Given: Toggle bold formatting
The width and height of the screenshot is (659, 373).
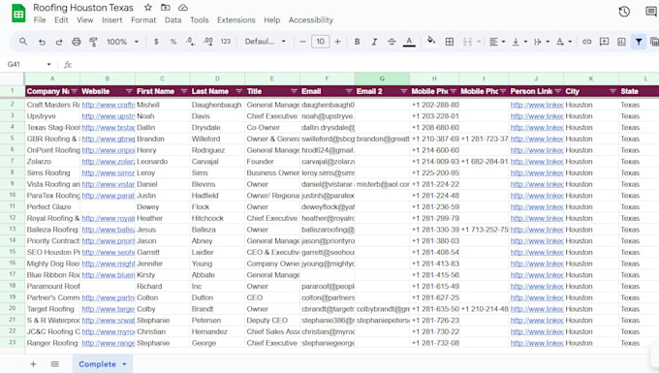Looking at the screenshot, I should tap(357, 42).
